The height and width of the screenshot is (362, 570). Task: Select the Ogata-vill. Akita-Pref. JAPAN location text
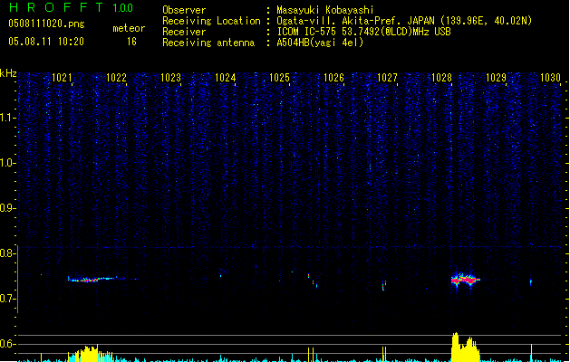click(x=404, y=21)
